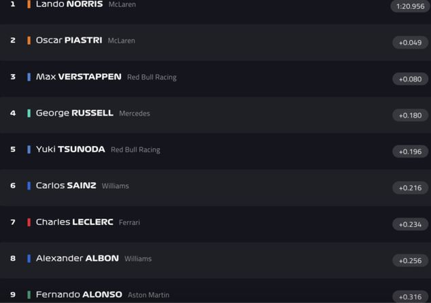Open Yuki Tsunoda's result row
This screenshot has height=303, width=431.
pos(70,149)
